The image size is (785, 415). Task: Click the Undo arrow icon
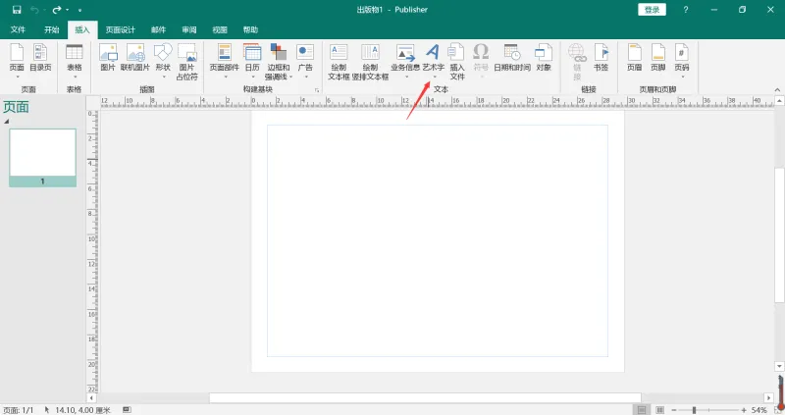[34, 10]
